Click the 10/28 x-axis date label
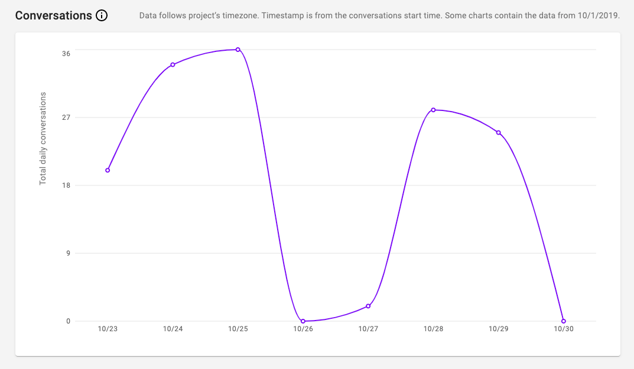Viewport: 634px width, 369px height. click(x=433, y=329)
